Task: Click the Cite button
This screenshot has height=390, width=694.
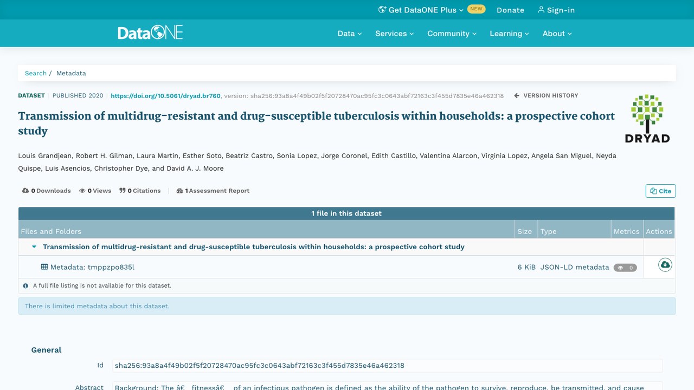Action: [660, 191]
